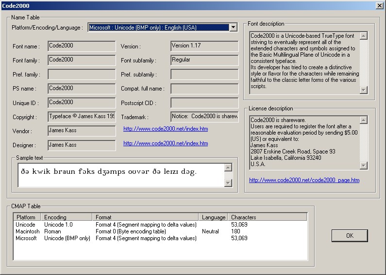
Task: Click the empty Compat. full name field
Action: tap(204, 89)
